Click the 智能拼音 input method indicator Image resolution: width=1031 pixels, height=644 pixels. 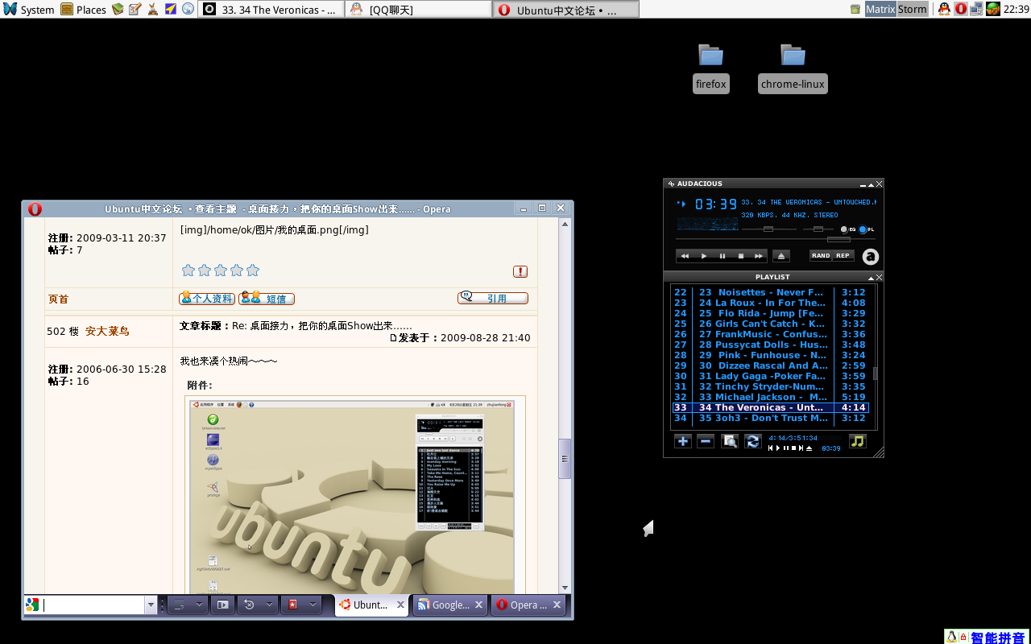click(987, 637)
